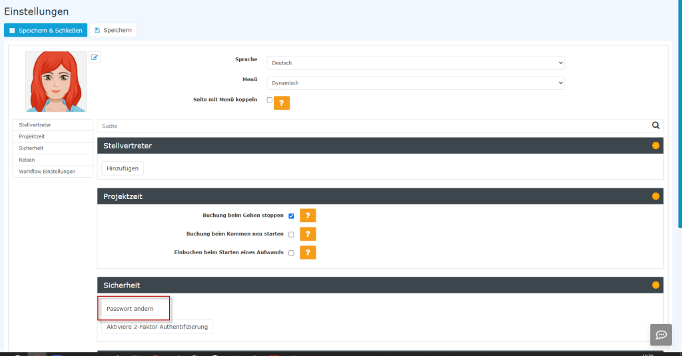Check Buchung beim Kommen neu starten

click(x=291, y=235)
